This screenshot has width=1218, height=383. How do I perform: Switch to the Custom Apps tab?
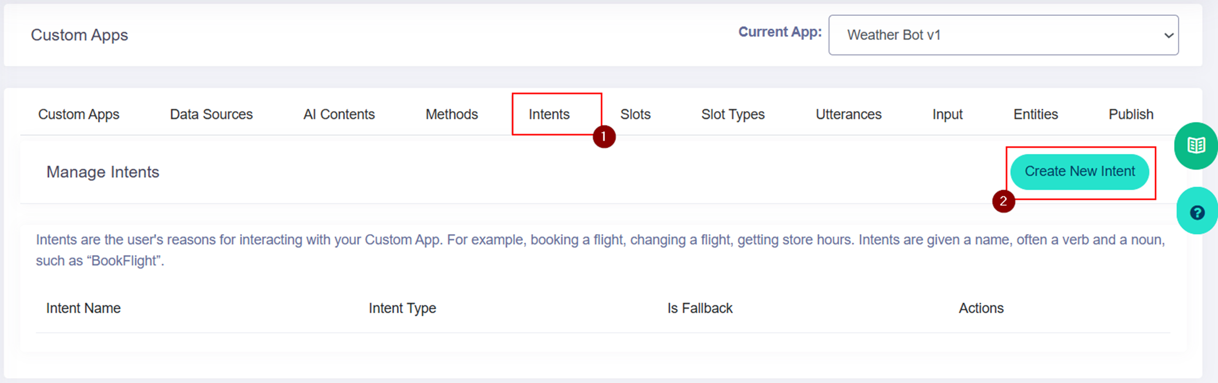(79, 115)
